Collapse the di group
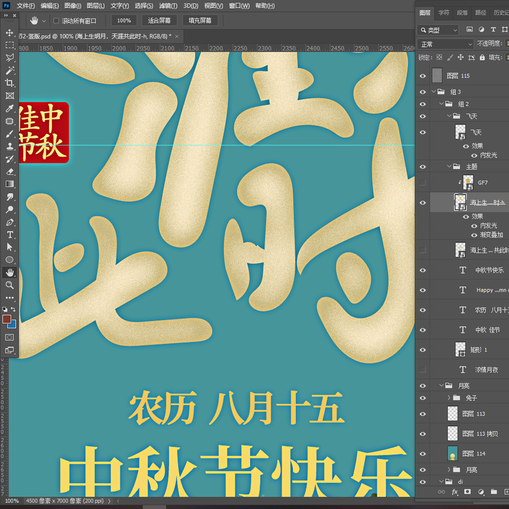509x509 pixels. (x=442, y=481)
